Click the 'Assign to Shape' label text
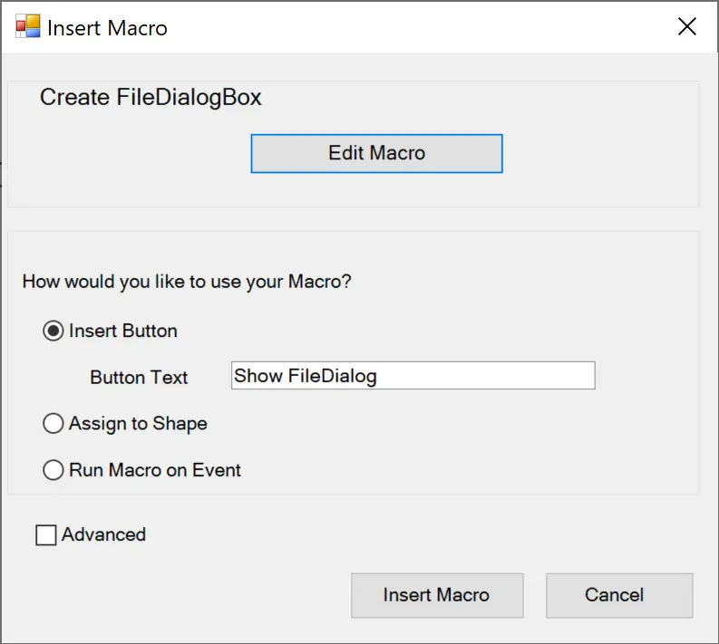 [138, 424]
